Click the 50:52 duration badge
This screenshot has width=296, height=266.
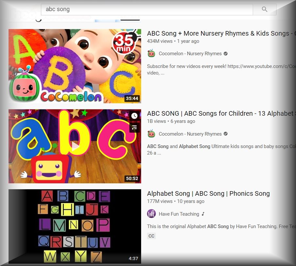coord(132,178)
